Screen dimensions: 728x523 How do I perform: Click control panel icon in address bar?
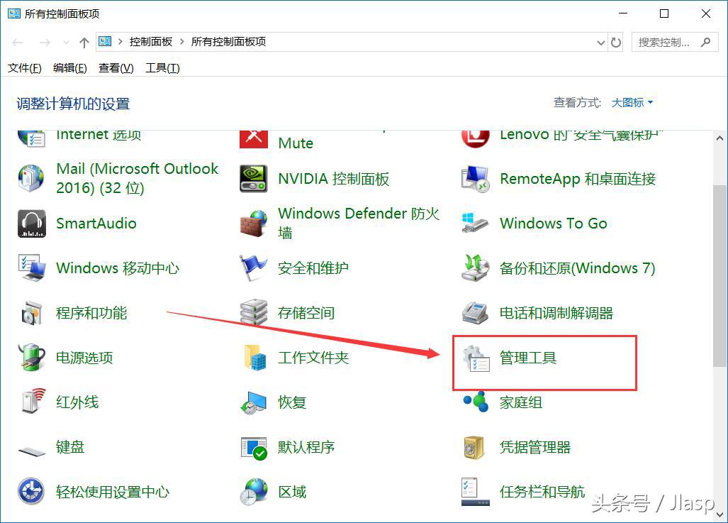[x=106, y=41]
